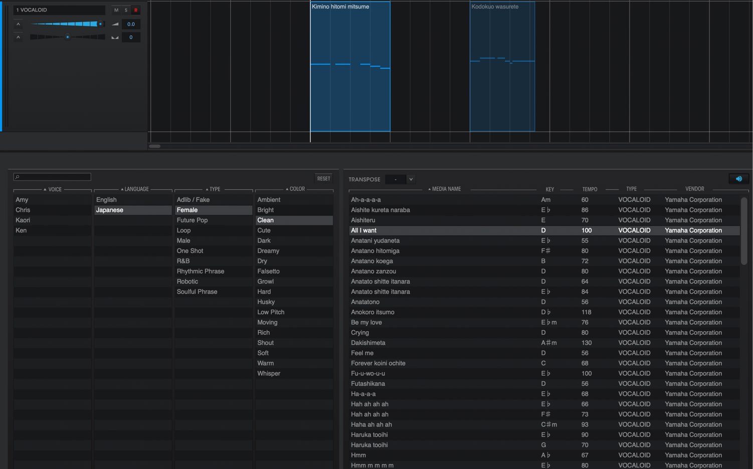Select the Kimino hitomi mitsume clip
The image size is (753, 469).
pos(350,67)
